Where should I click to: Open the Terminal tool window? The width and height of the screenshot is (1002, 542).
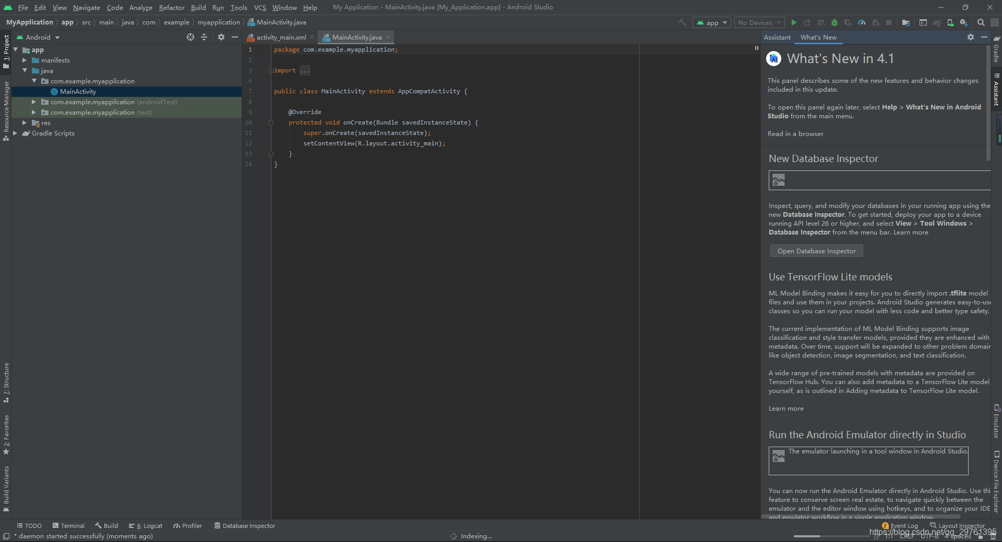click(x=67, y=526)
